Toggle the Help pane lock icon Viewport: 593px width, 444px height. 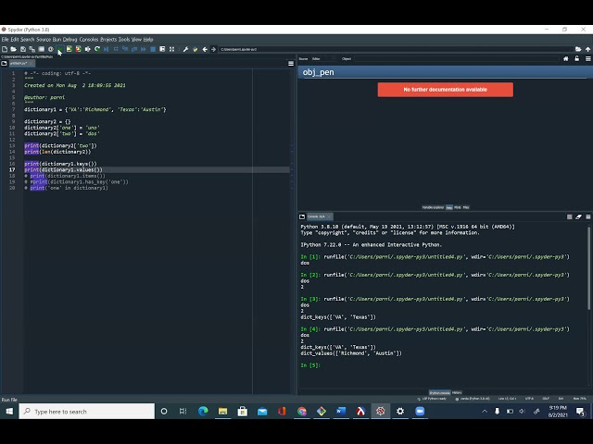pos(576,59)
